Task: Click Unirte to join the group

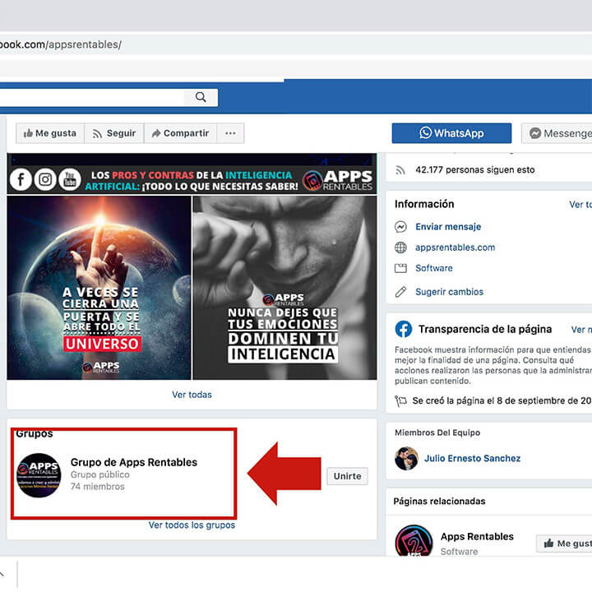Action: click(x=347, y=476)
